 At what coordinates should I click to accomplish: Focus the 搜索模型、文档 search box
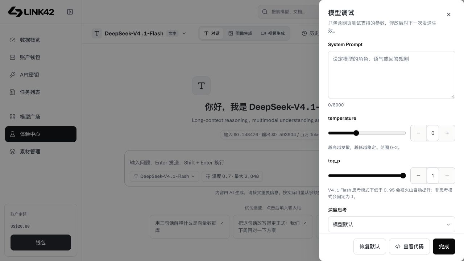[289, 12]
